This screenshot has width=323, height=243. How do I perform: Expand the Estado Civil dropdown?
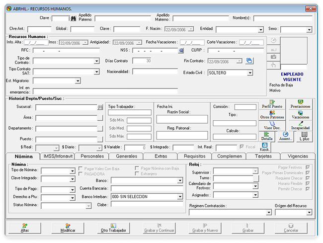coord(249,73)
